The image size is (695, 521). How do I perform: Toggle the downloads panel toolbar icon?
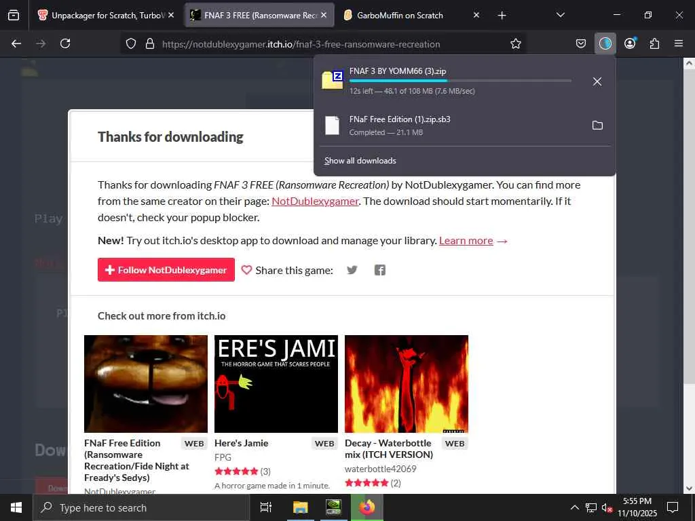click(x=605, y=43)
